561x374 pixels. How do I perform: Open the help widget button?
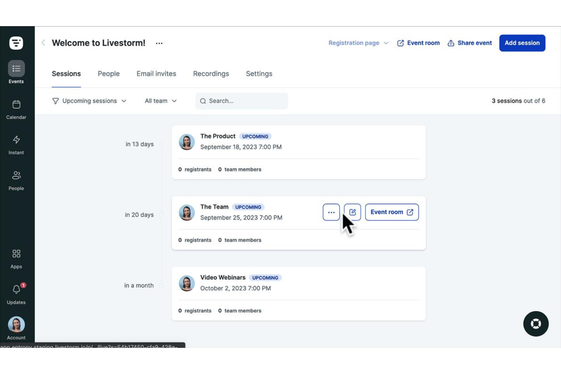coord(536,324)
